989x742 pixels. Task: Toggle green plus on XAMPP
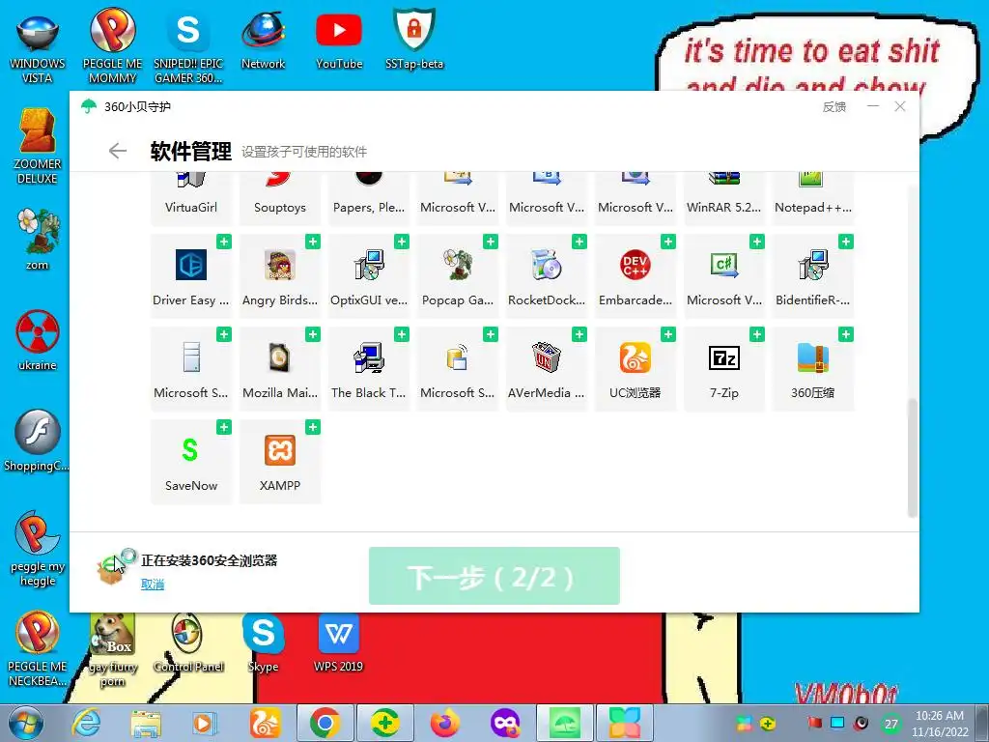[x=313, y=427]
